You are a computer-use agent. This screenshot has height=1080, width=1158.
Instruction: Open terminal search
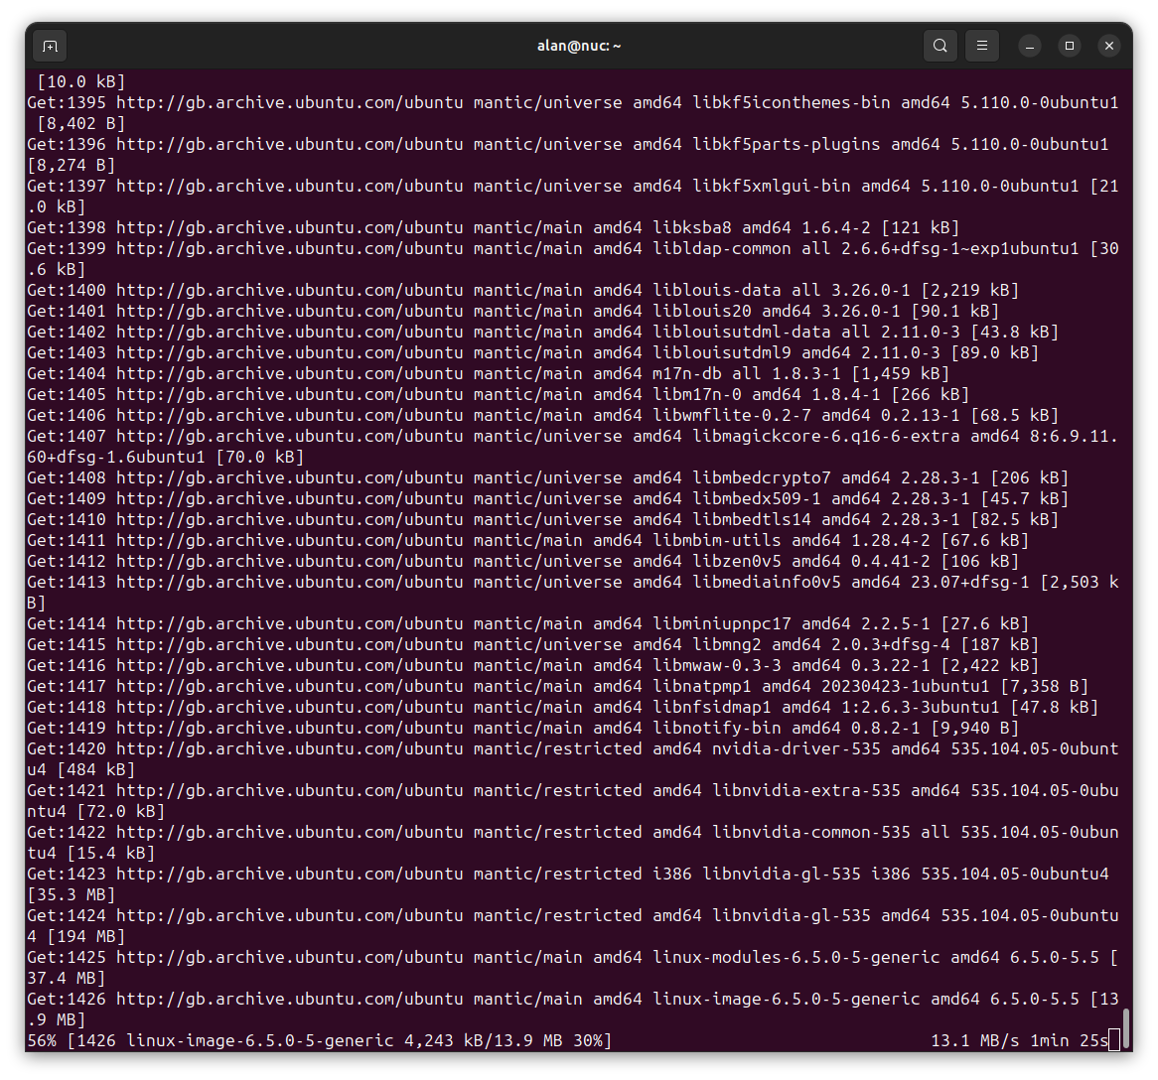(x=941, y=46)
